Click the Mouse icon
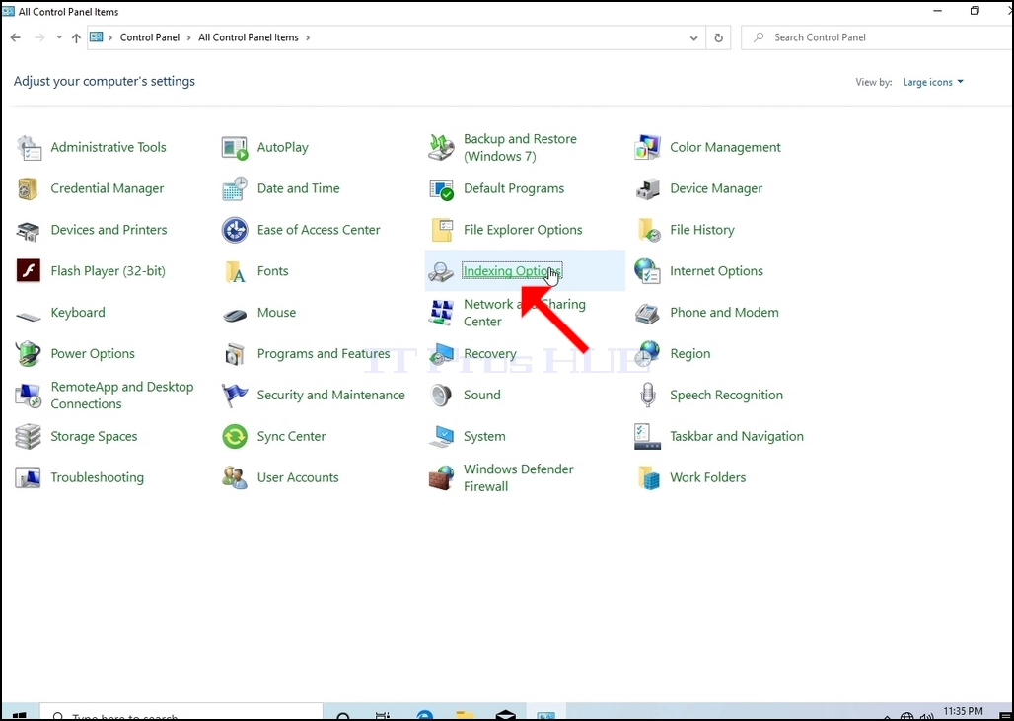Viewport: 1014px width, 721px height. (235, 315)
